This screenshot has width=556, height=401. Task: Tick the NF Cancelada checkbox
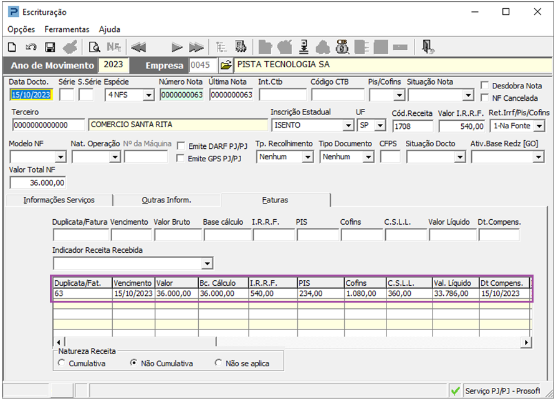[486, 98]
